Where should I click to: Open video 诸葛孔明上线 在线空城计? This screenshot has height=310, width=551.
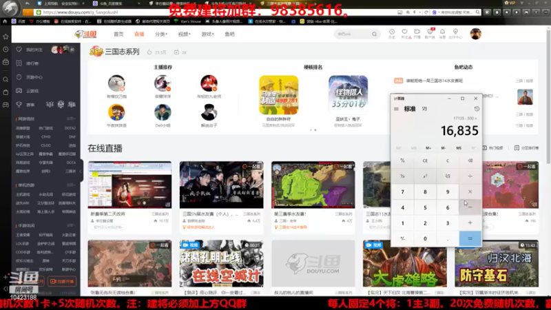coord(221,264)
